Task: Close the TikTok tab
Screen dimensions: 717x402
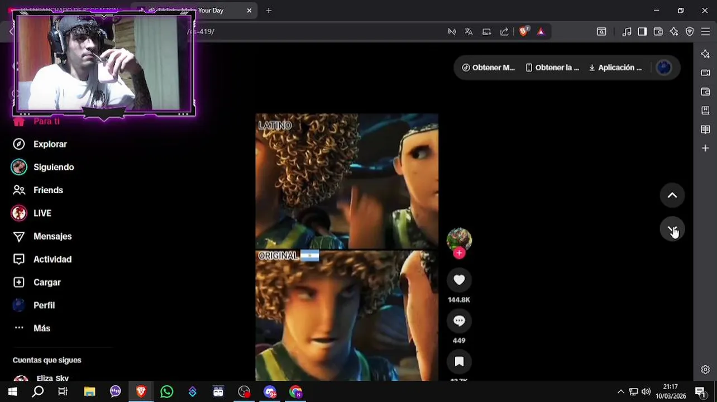Action: click(x=249, y=11)
